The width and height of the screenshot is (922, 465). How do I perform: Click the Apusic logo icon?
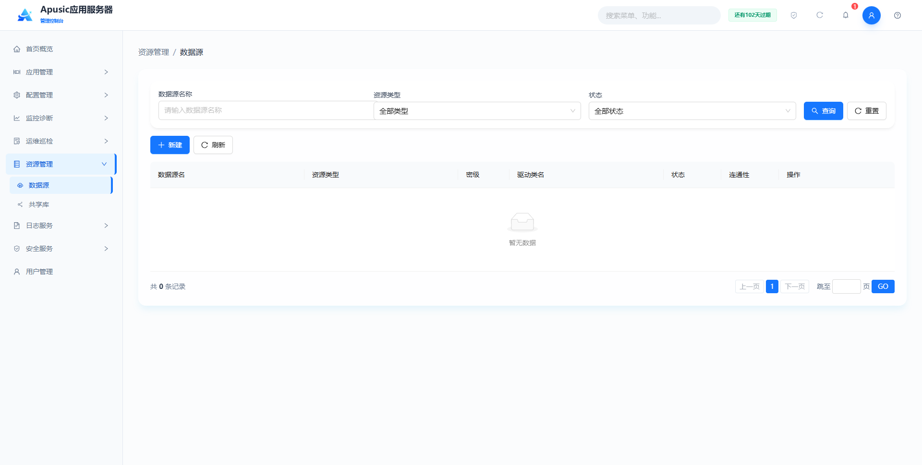[25, 15]
